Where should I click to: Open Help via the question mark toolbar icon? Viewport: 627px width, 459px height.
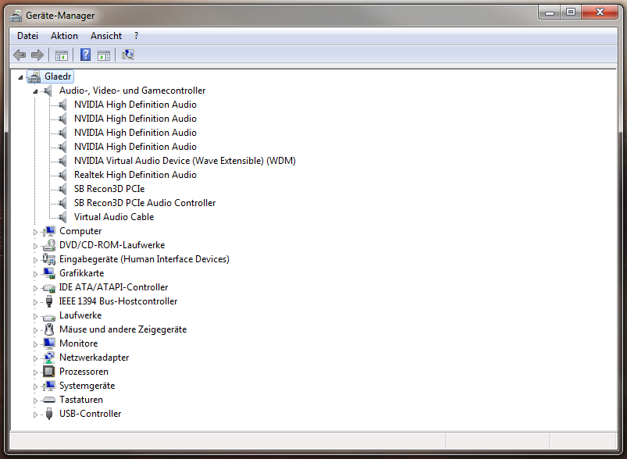tap(86, 55)
